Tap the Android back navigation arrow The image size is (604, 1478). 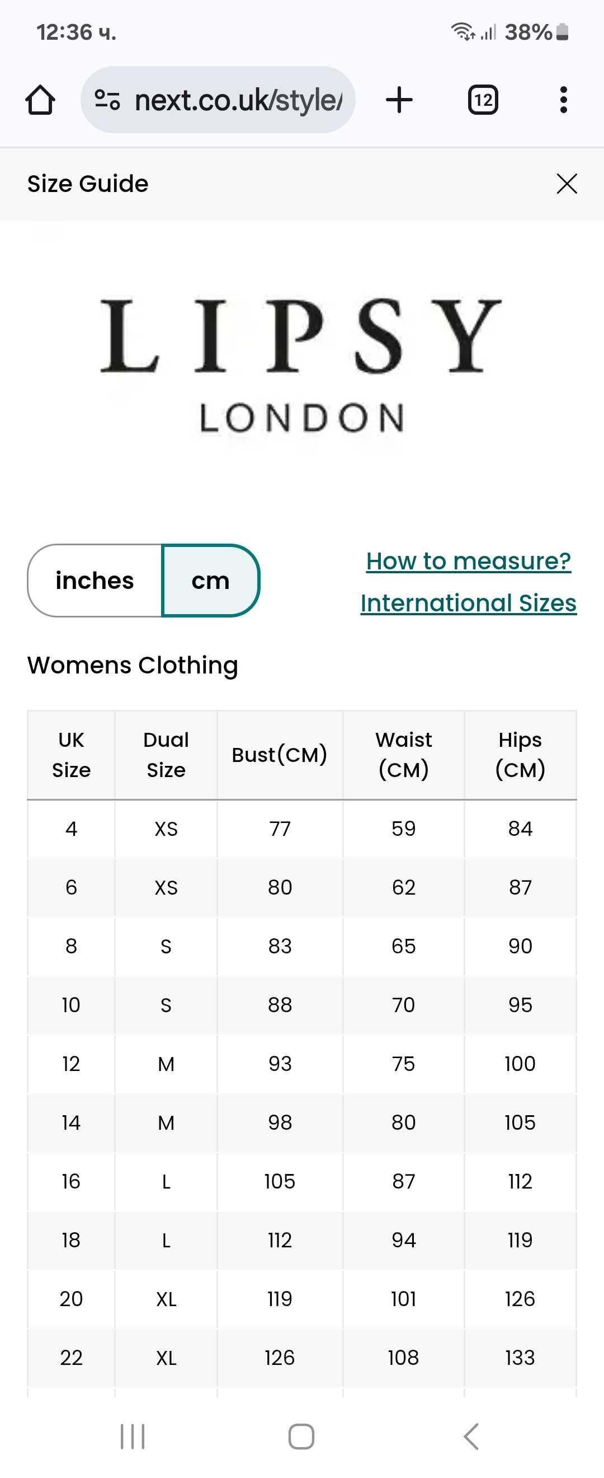[x=470, y=1436]
